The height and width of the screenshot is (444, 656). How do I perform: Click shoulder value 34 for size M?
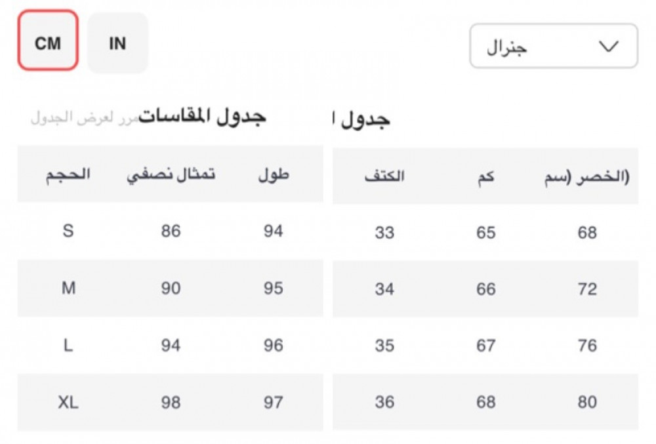coord(384,289)
